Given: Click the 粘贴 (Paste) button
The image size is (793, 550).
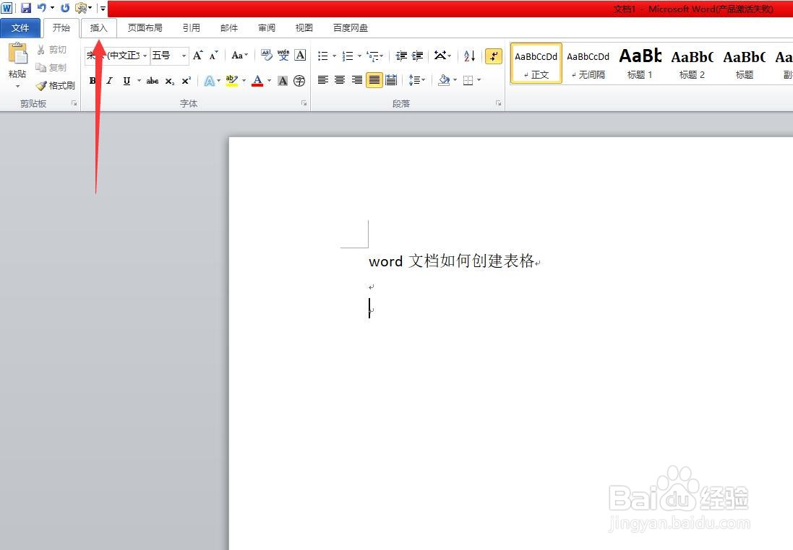Looking at the screenshot, I should click(x=16, y=69).
